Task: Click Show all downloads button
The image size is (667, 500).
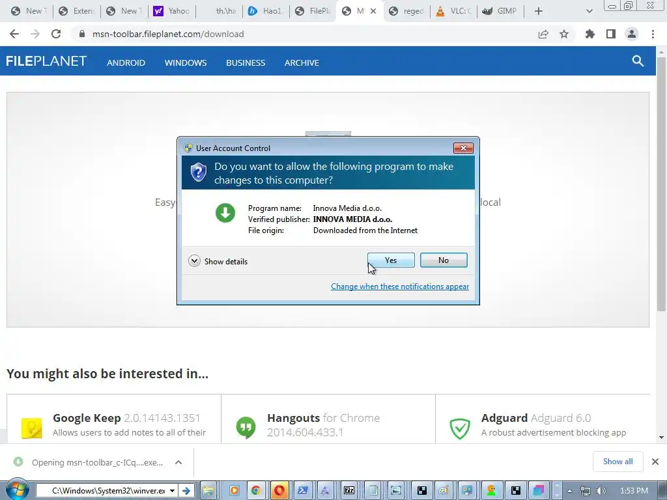Action: click(617, 462)
